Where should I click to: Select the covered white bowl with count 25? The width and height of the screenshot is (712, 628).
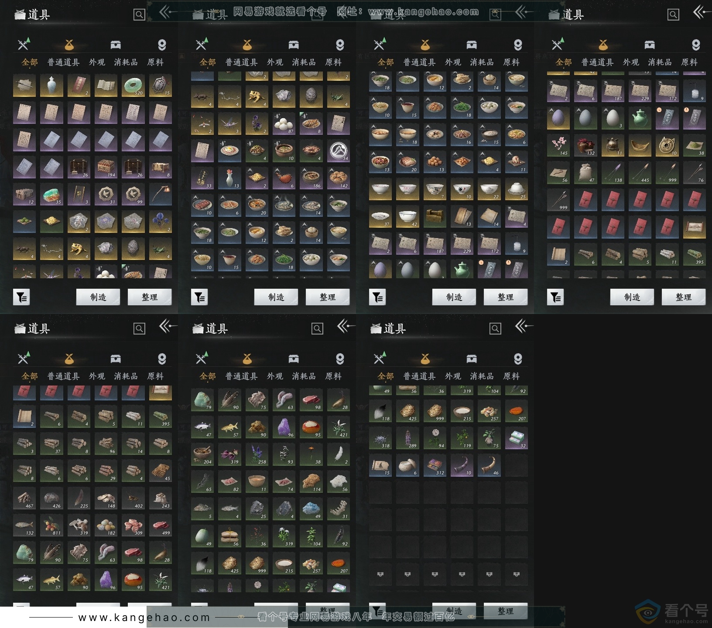[517, 189]
